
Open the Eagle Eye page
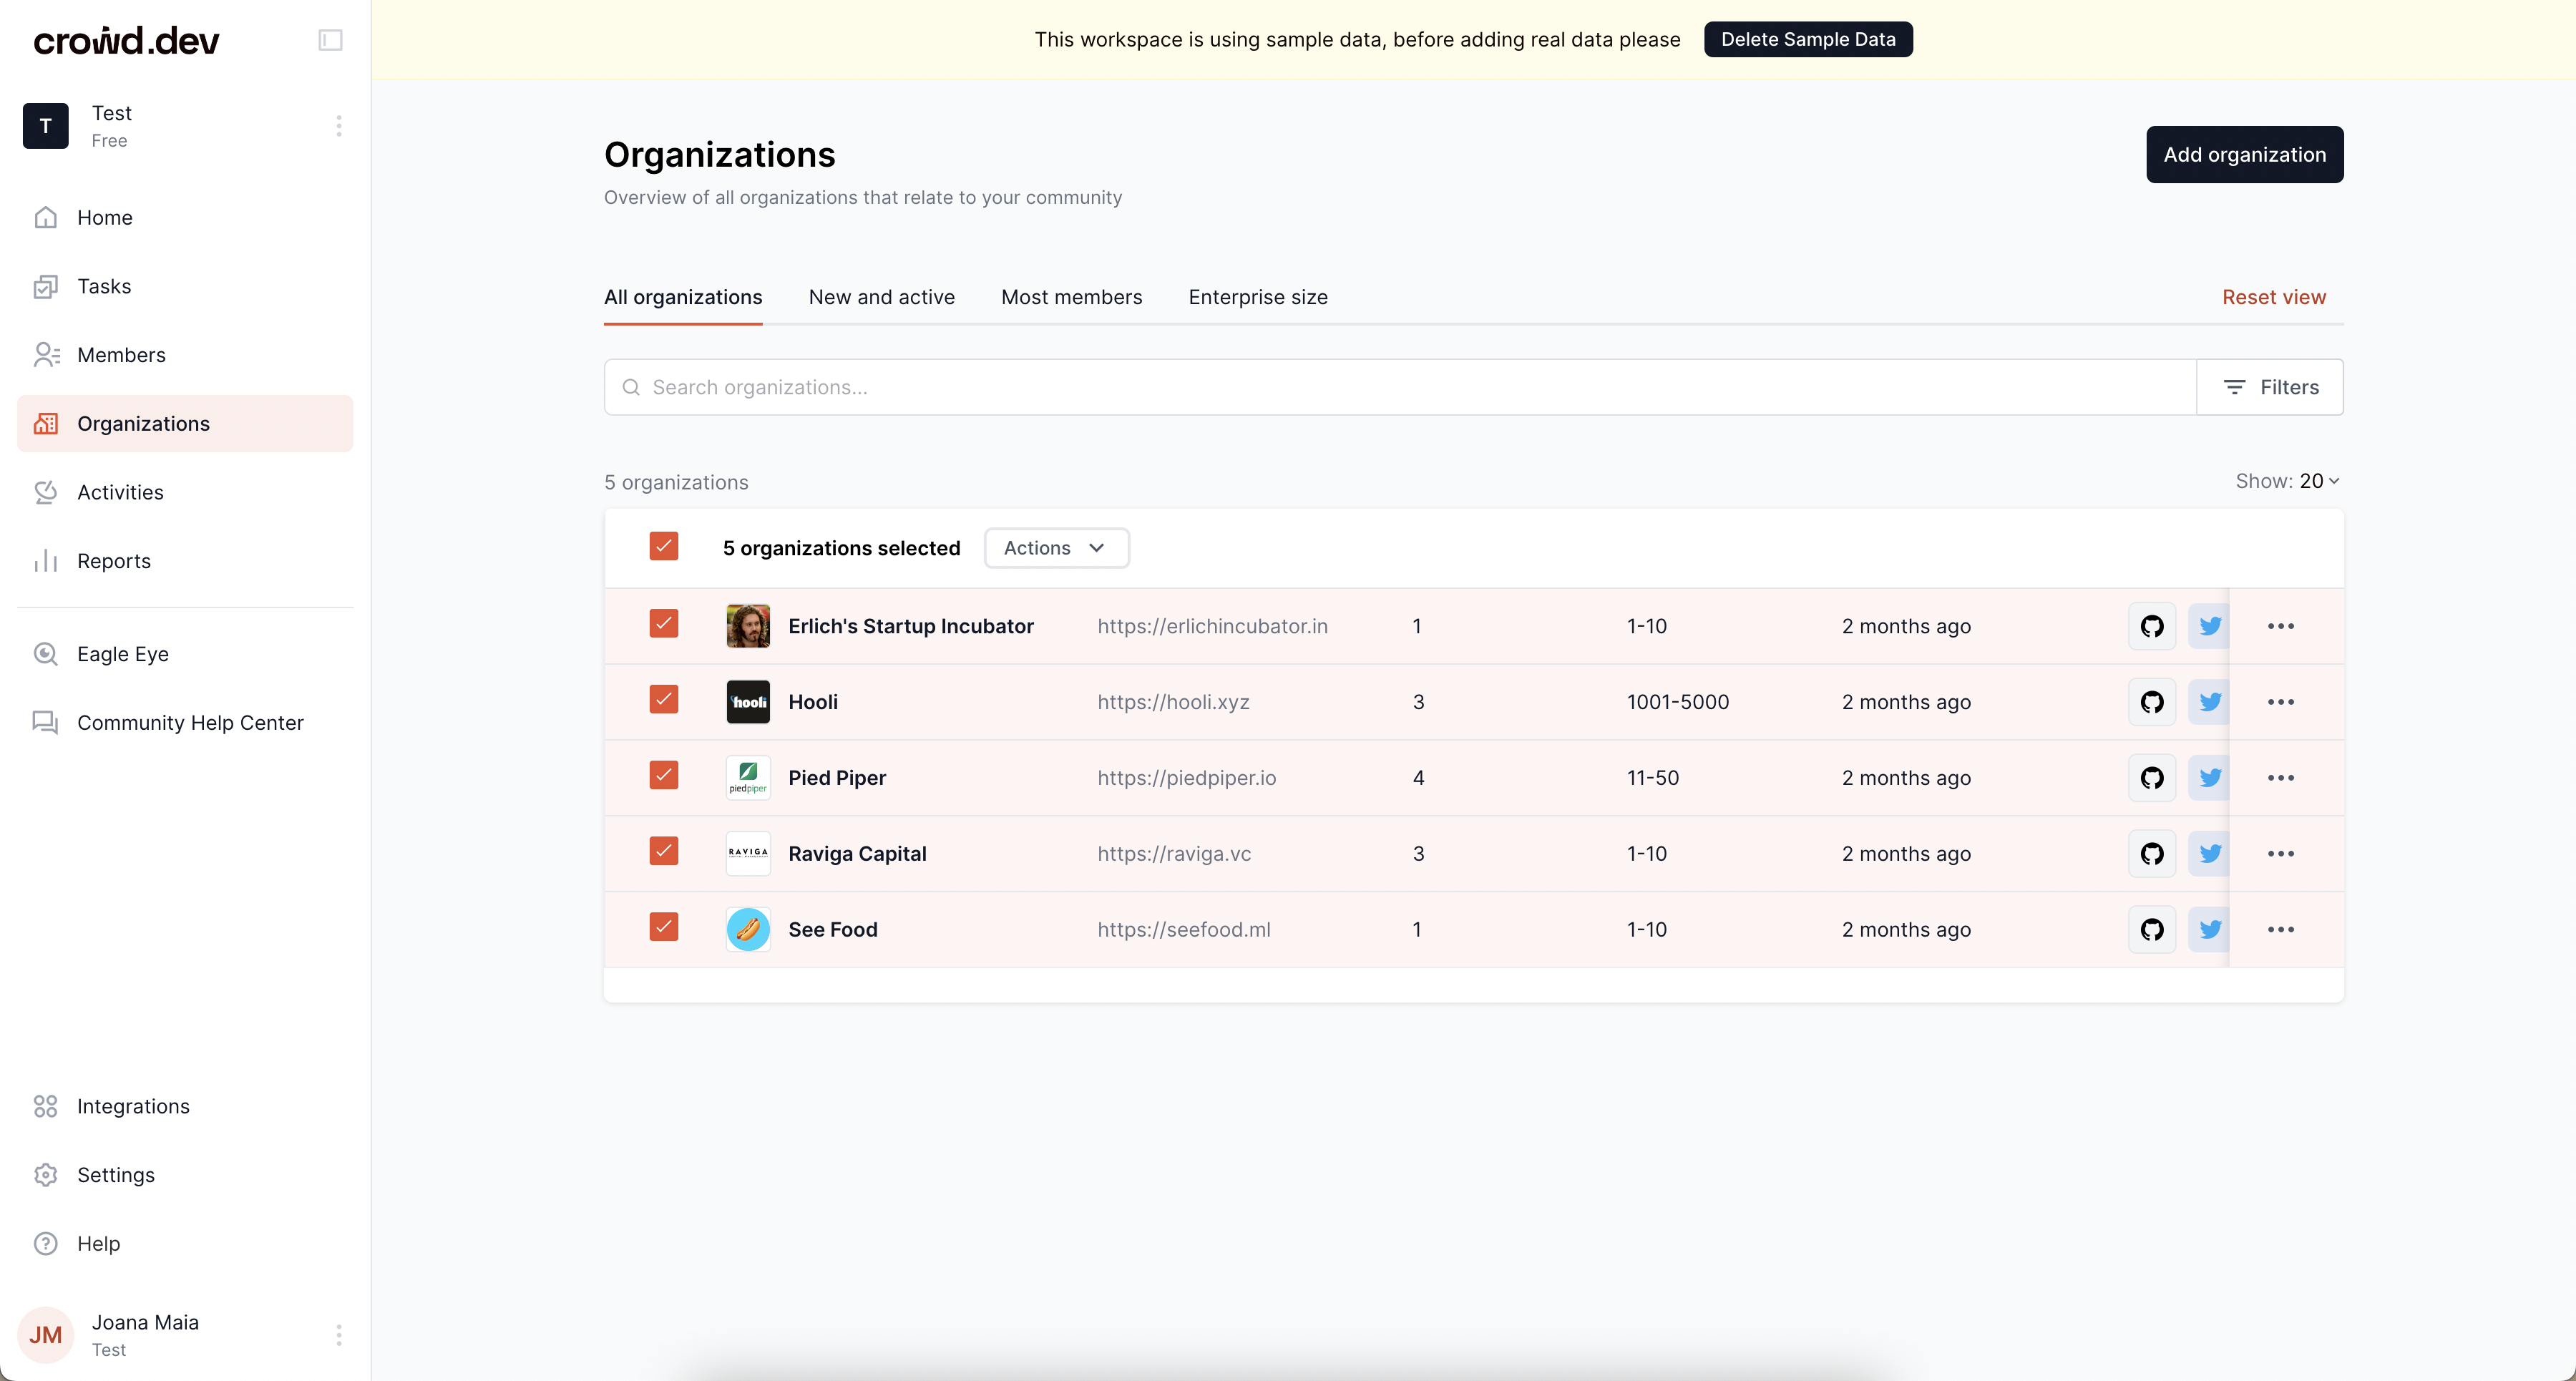point(122,654)
